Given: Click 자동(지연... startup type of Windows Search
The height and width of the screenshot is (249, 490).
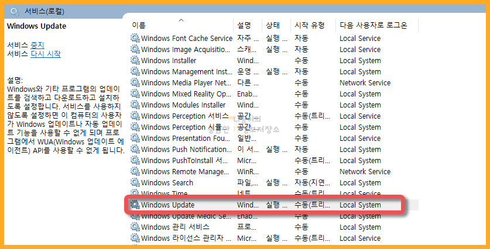Looking at the screenshot, I should [312, 183].
